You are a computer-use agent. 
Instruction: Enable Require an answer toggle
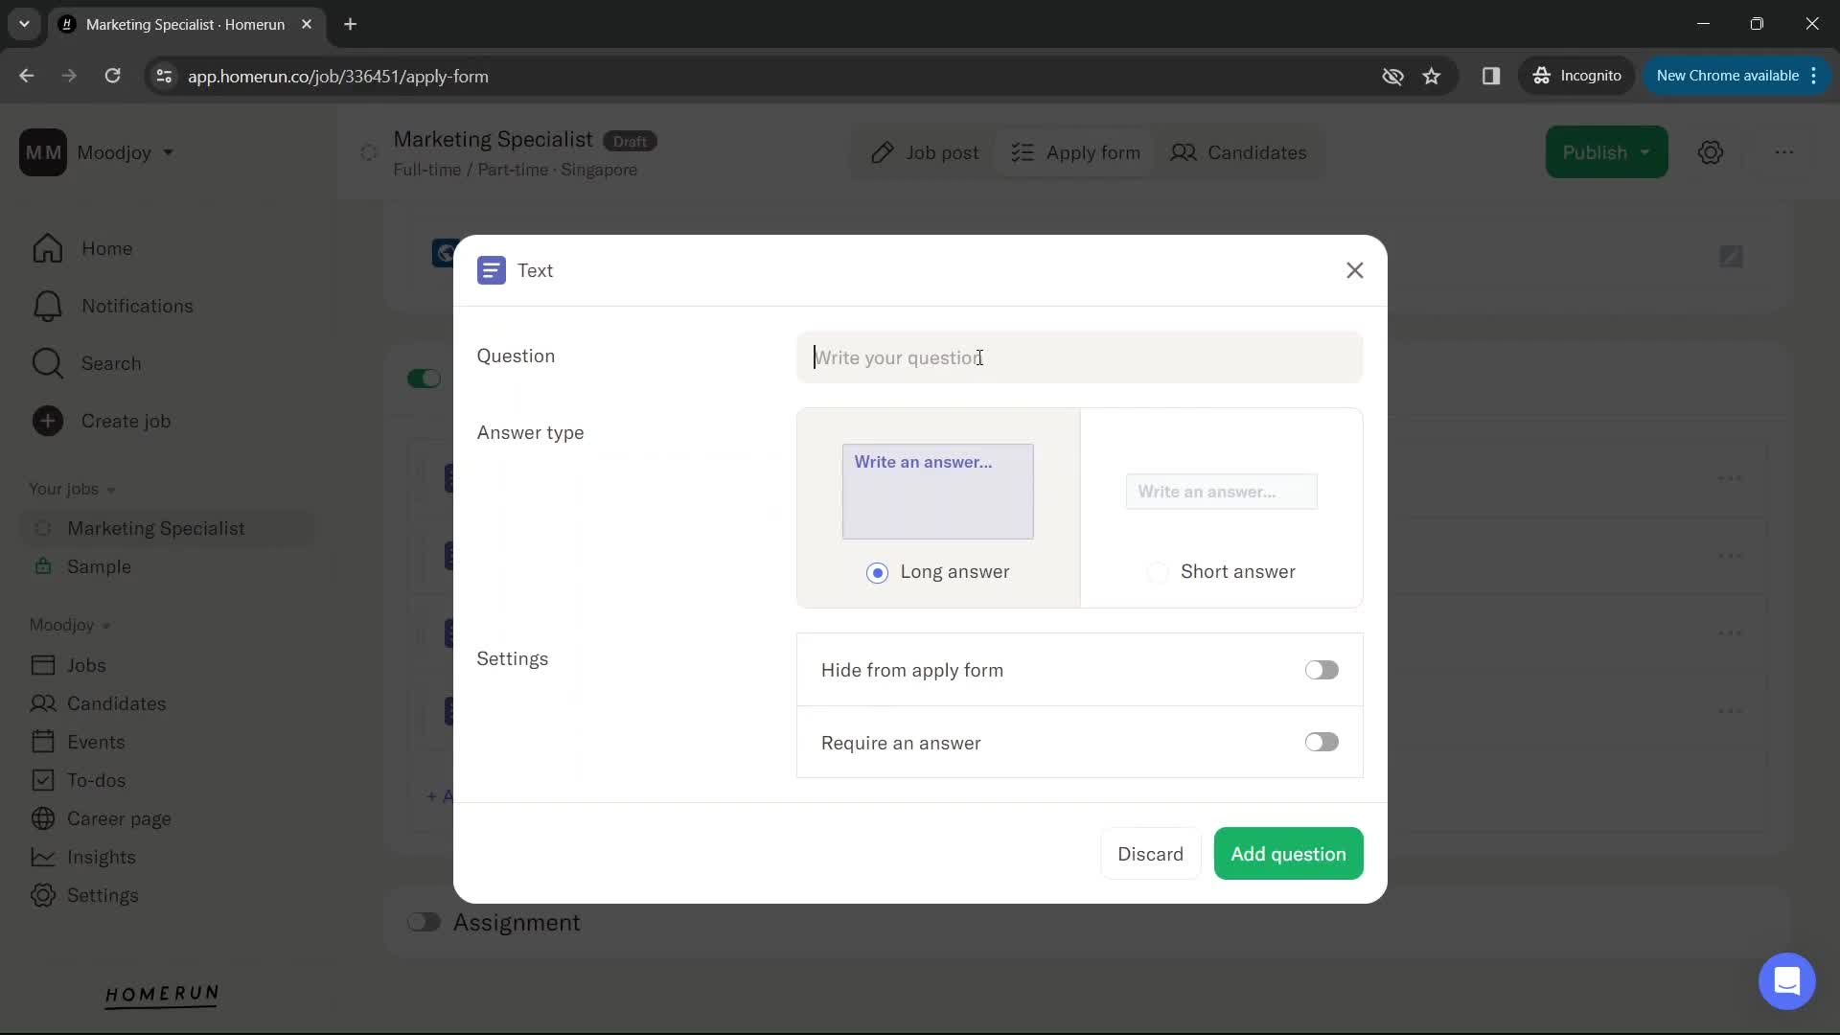pyautogui.click(x=1322, y=742)
